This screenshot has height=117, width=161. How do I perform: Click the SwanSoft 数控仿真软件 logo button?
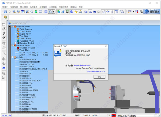pyautogui.click(x=152, y=11)
